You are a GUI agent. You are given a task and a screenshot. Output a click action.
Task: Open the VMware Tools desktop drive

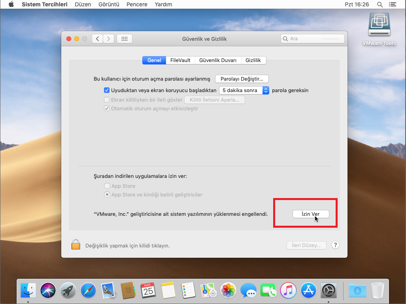pos(379,26)
